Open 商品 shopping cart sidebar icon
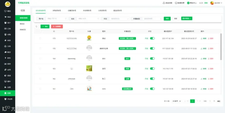 point(5,17)
